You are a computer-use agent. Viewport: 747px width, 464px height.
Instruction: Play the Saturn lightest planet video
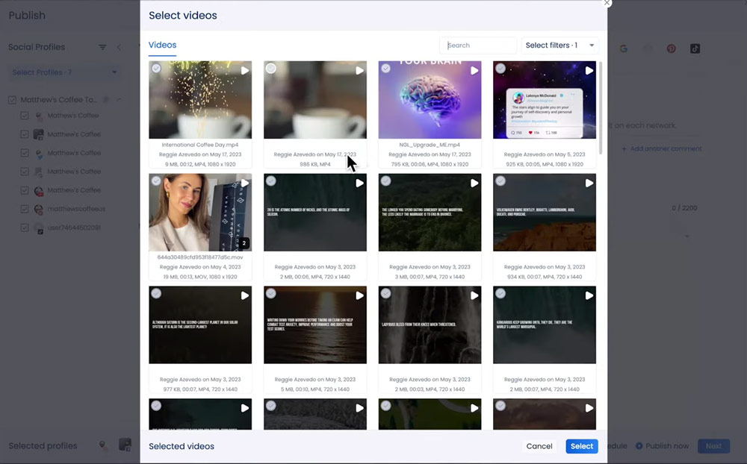[244, 295]
